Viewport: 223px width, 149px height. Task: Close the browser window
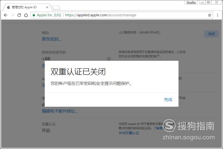[216, 2]
